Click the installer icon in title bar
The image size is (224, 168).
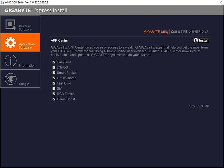(x=2, y=2)
